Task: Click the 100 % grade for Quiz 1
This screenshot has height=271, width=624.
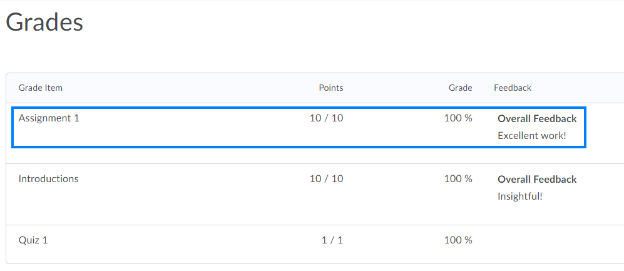Action: [458, 240]
